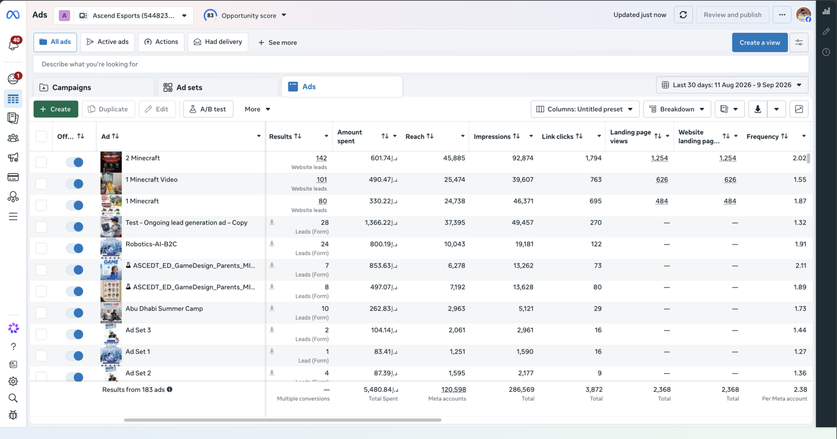Open the Ads table view sidebar icon
The image size is (837, 439).
(x=13, y=99)
